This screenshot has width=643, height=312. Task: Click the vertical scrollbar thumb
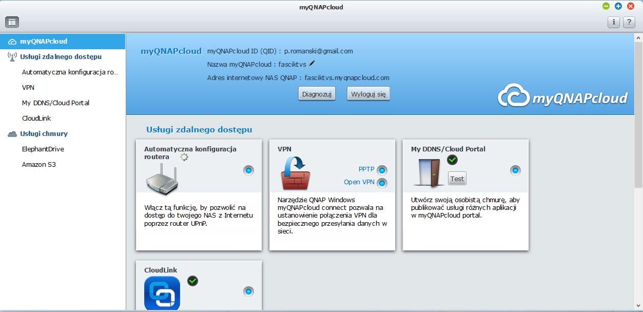pos(638,115)
